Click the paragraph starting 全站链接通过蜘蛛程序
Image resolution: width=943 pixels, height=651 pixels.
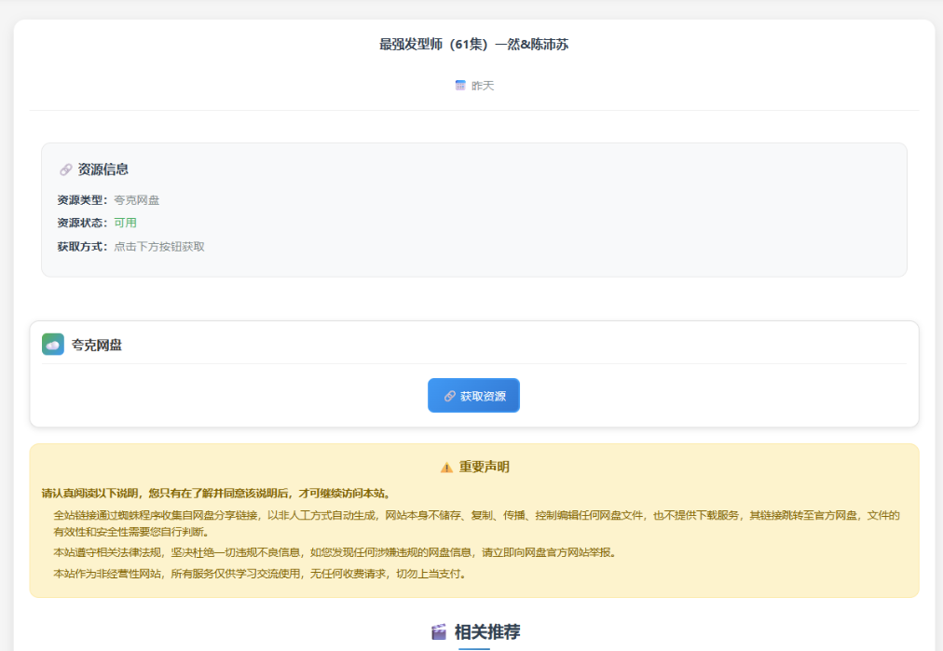(476, 523)
